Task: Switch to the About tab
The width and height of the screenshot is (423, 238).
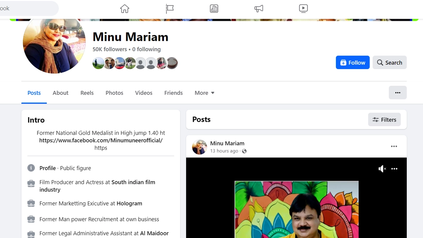Action: 60,93
